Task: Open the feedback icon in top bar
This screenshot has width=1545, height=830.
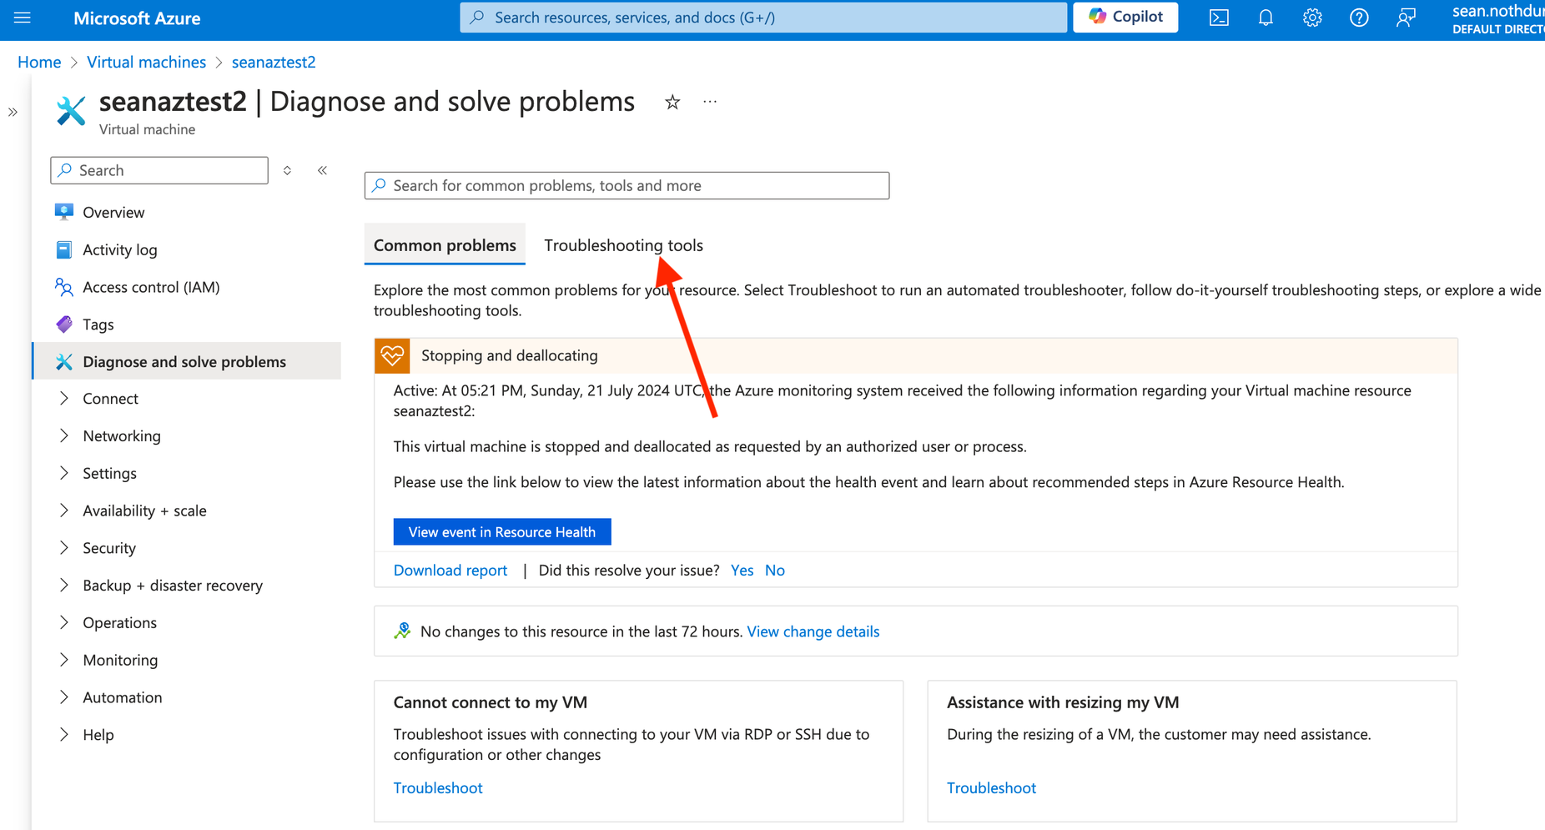Action: click(x=1406, y=18)
